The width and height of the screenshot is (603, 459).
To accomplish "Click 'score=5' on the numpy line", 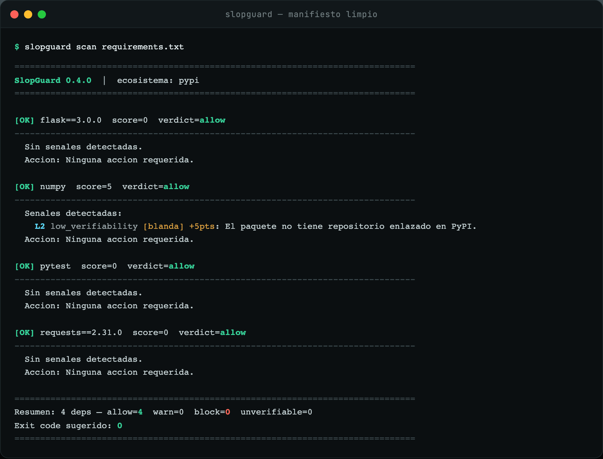I will 94,187.
